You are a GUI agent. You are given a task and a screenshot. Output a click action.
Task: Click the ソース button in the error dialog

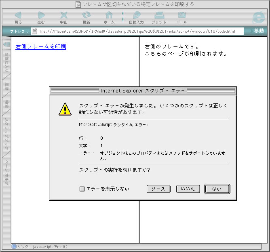[158, 189]
